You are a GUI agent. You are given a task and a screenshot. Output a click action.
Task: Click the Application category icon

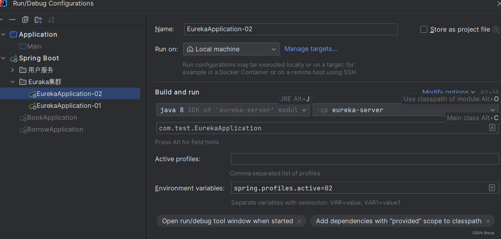[13, 34]
